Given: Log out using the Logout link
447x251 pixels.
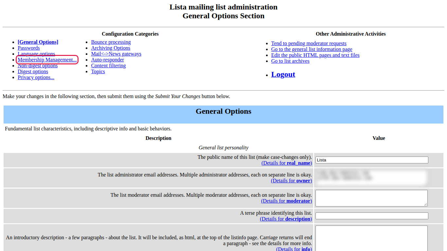Looking at the screenshot, I should pyautogui.click(x=283, y=75).
